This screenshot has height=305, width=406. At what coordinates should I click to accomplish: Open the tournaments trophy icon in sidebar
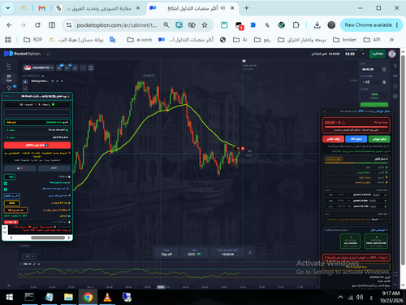(x=9, y=88)
